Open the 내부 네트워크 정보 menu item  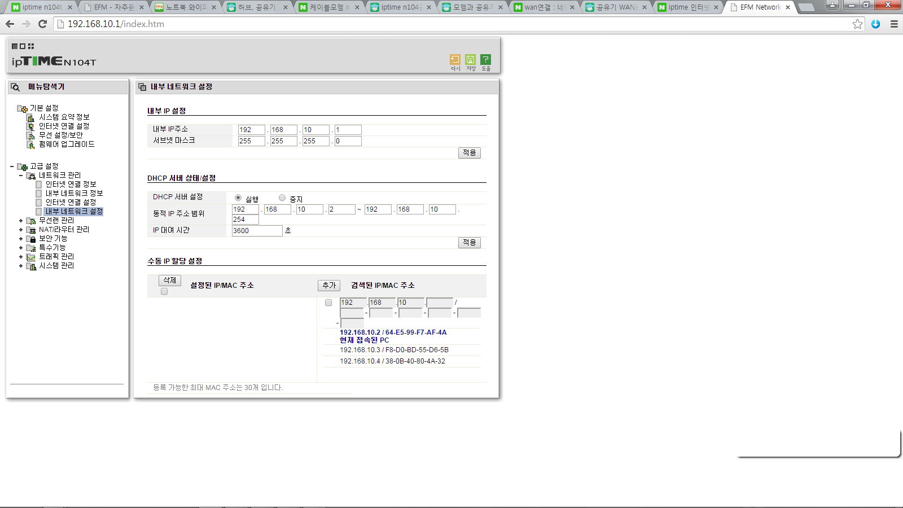click(x=74, y=193)
